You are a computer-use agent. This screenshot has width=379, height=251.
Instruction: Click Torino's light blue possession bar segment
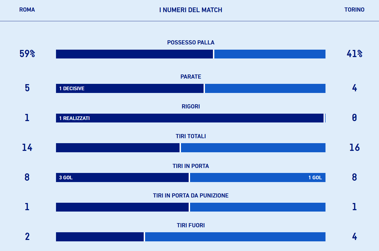pyautogui.click(x=270, y=54)
